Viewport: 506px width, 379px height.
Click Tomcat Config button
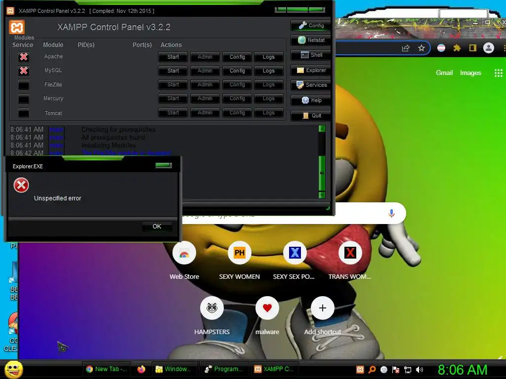tap(237, 113)
